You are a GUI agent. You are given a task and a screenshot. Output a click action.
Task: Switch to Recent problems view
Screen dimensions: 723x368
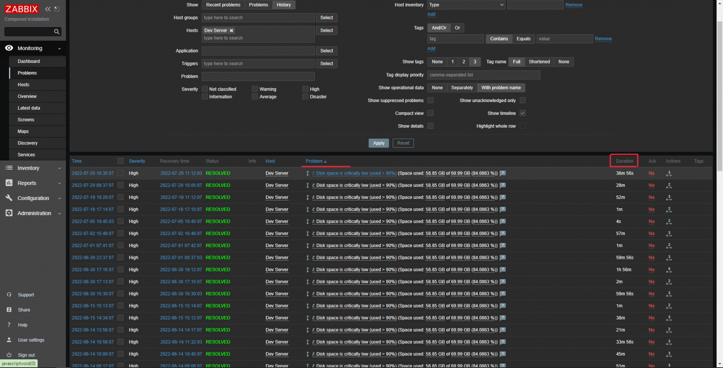pos(223,5)
